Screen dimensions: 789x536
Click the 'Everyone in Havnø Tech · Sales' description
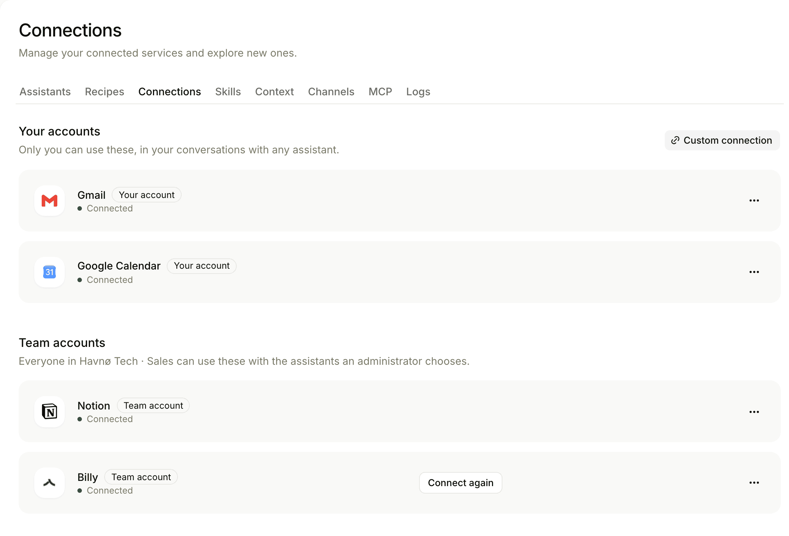(x=244, y=361)
